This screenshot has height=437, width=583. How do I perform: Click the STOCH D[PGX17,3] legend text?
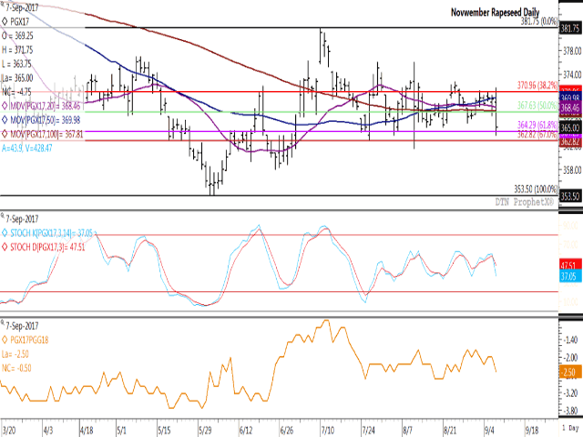[x=47, y=247]
